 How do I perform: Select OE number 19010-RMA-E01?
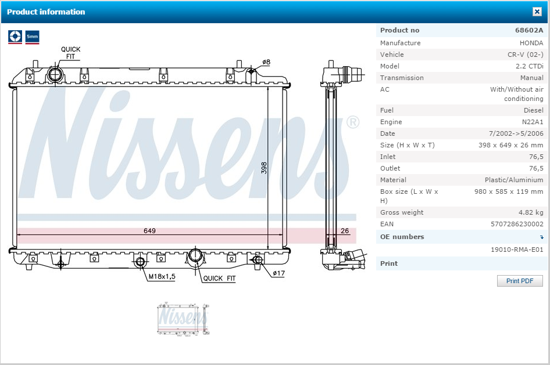click(x=517, y=250)
